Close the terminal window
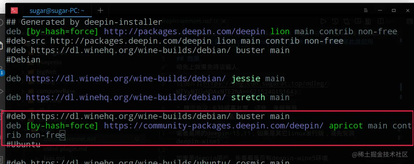 408,10
